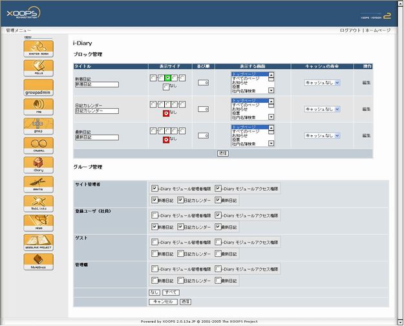404x326 pixels.
Task: Enable i-Diary module admin rights for guests
Action: [x=154, y=242]
